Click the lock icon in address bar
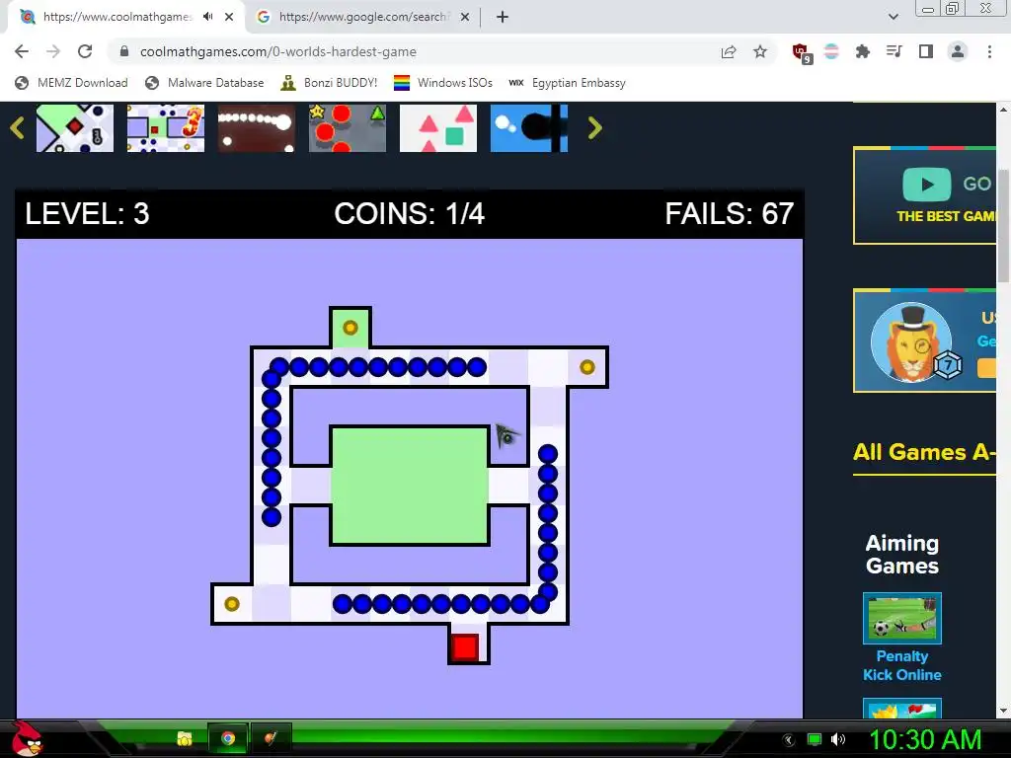The height and width of the screenshot is (758, 1011). coord(124,51)
